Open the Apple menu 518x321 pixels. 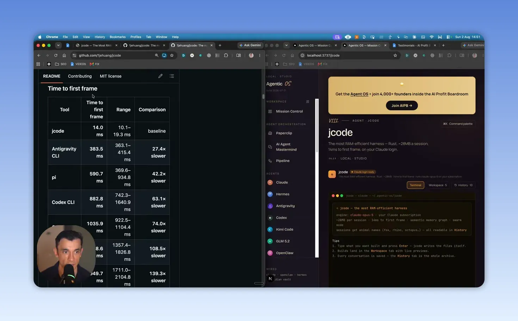(x=40, y=37)
